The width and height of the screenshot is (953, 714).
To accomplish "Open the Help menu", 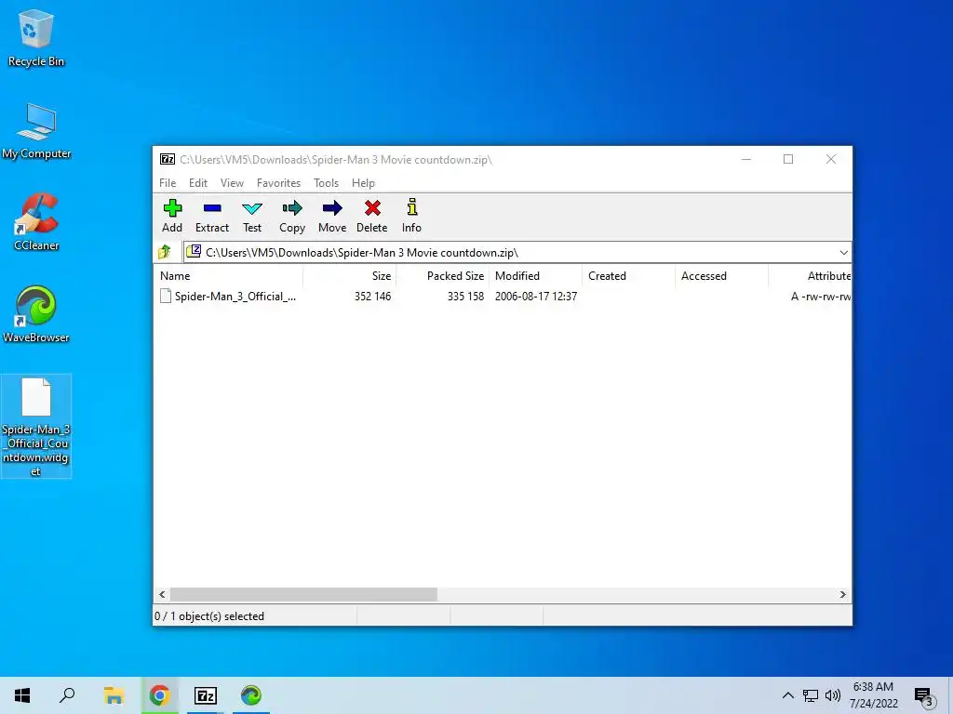I will [x=363, y=183].
